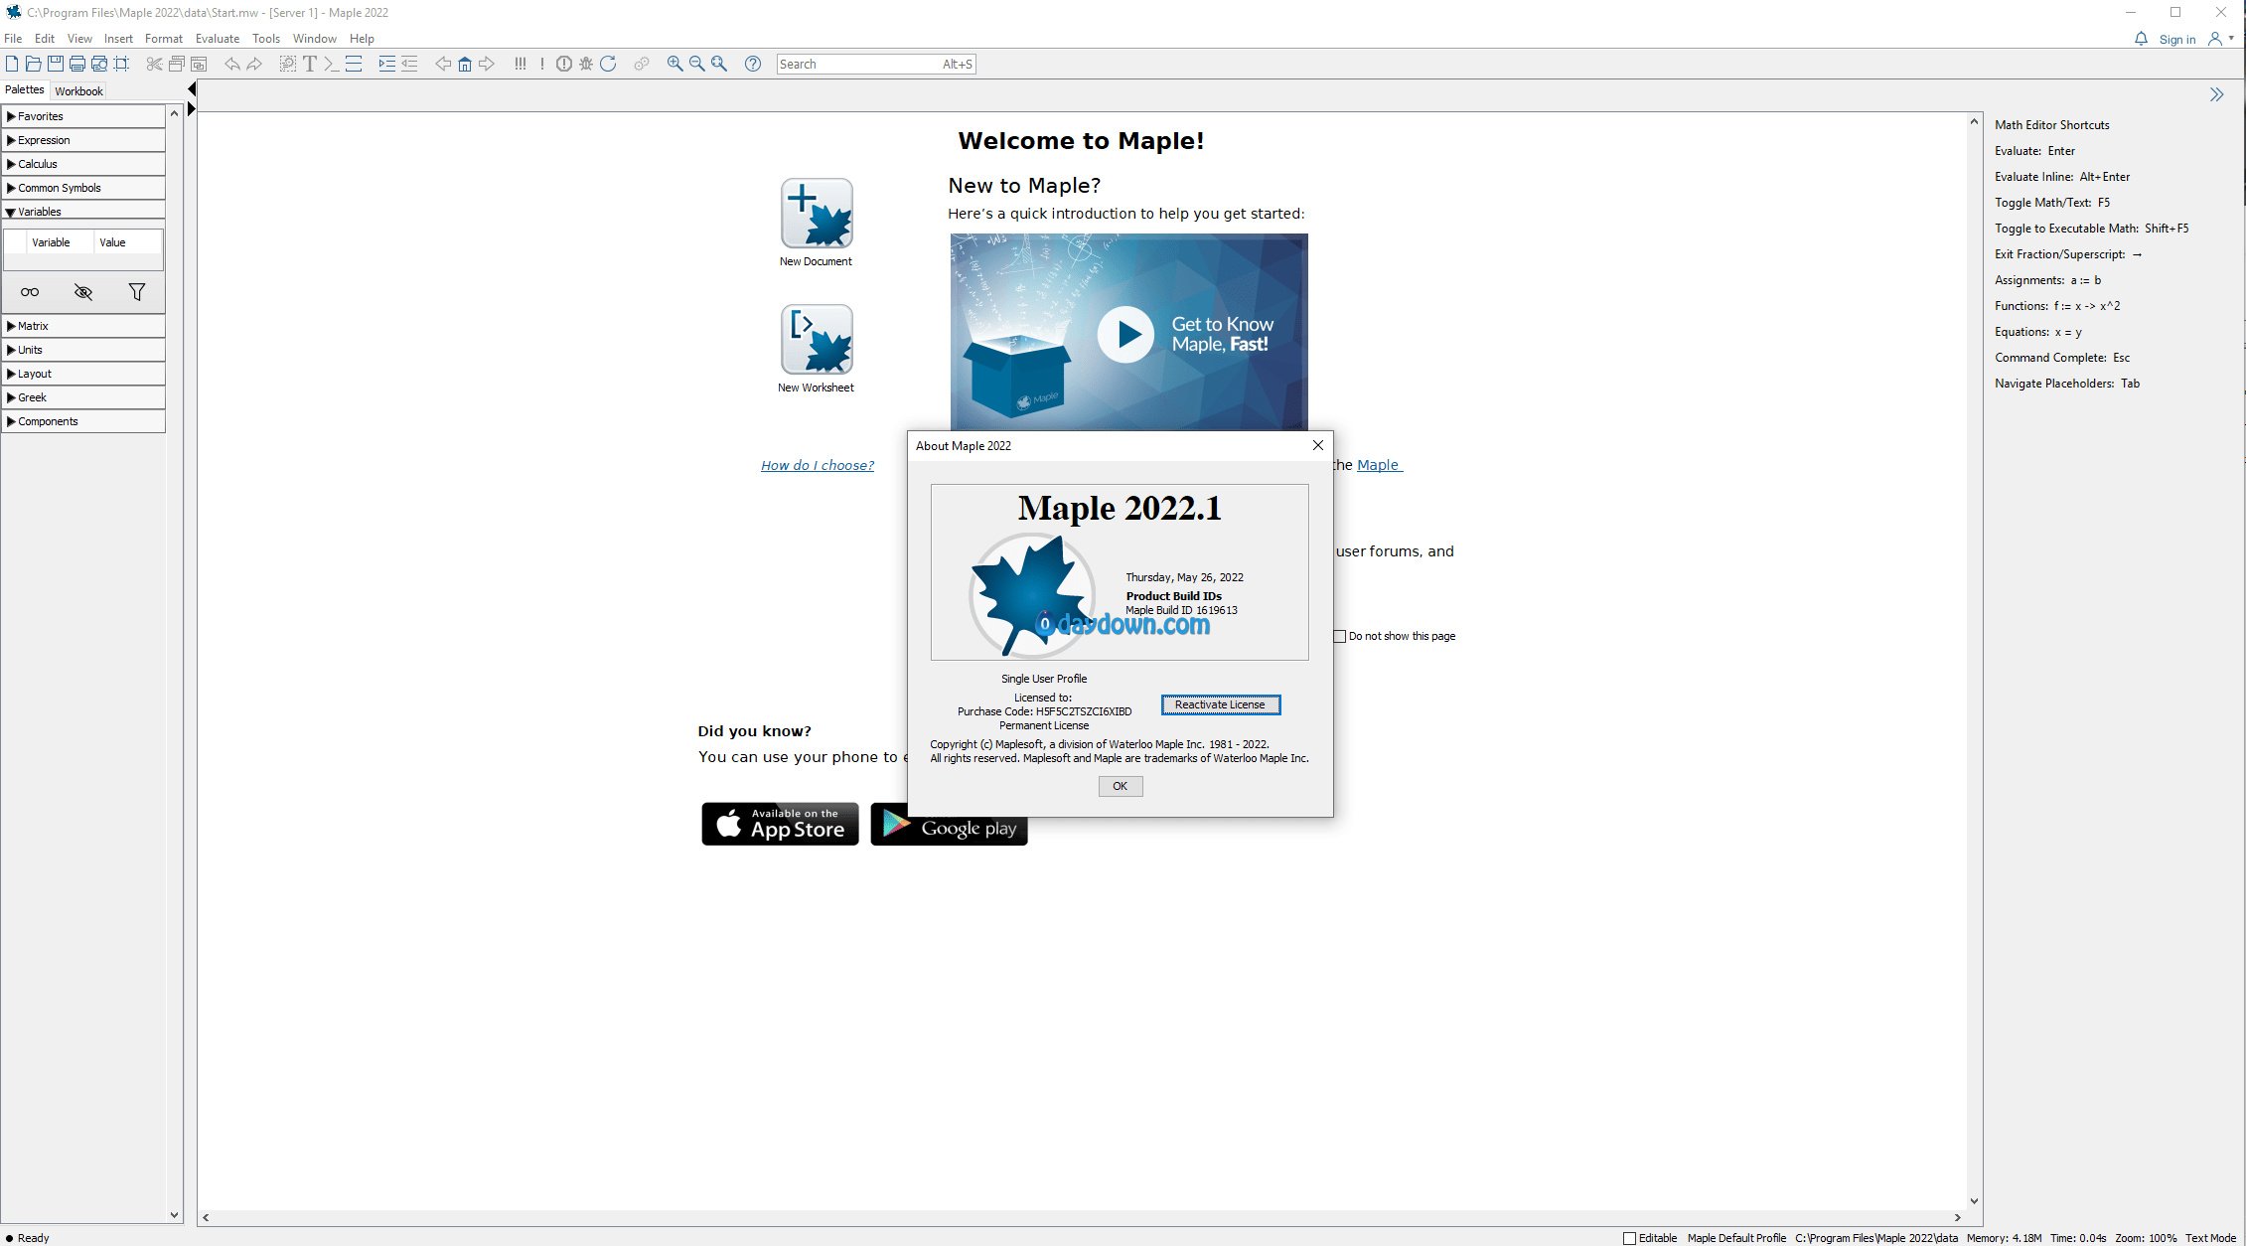The width and height of the screenshot is (2246, 1246).
Task: Click the notification bell icon
Action: tap(2141, 39)
